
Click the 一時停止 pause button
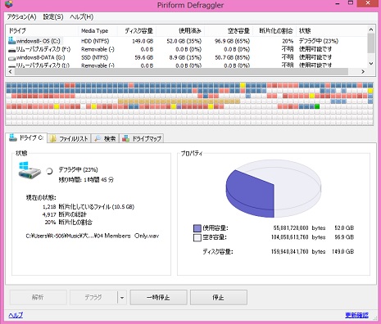pyautogui.click(x=158, y=297)
